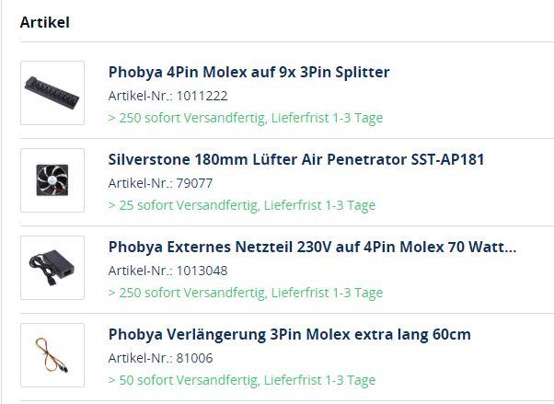This screenshot has height=404, width=554.
Task: Open Phobya Externes Netzteil 230V product link
Action: (312, 247)
